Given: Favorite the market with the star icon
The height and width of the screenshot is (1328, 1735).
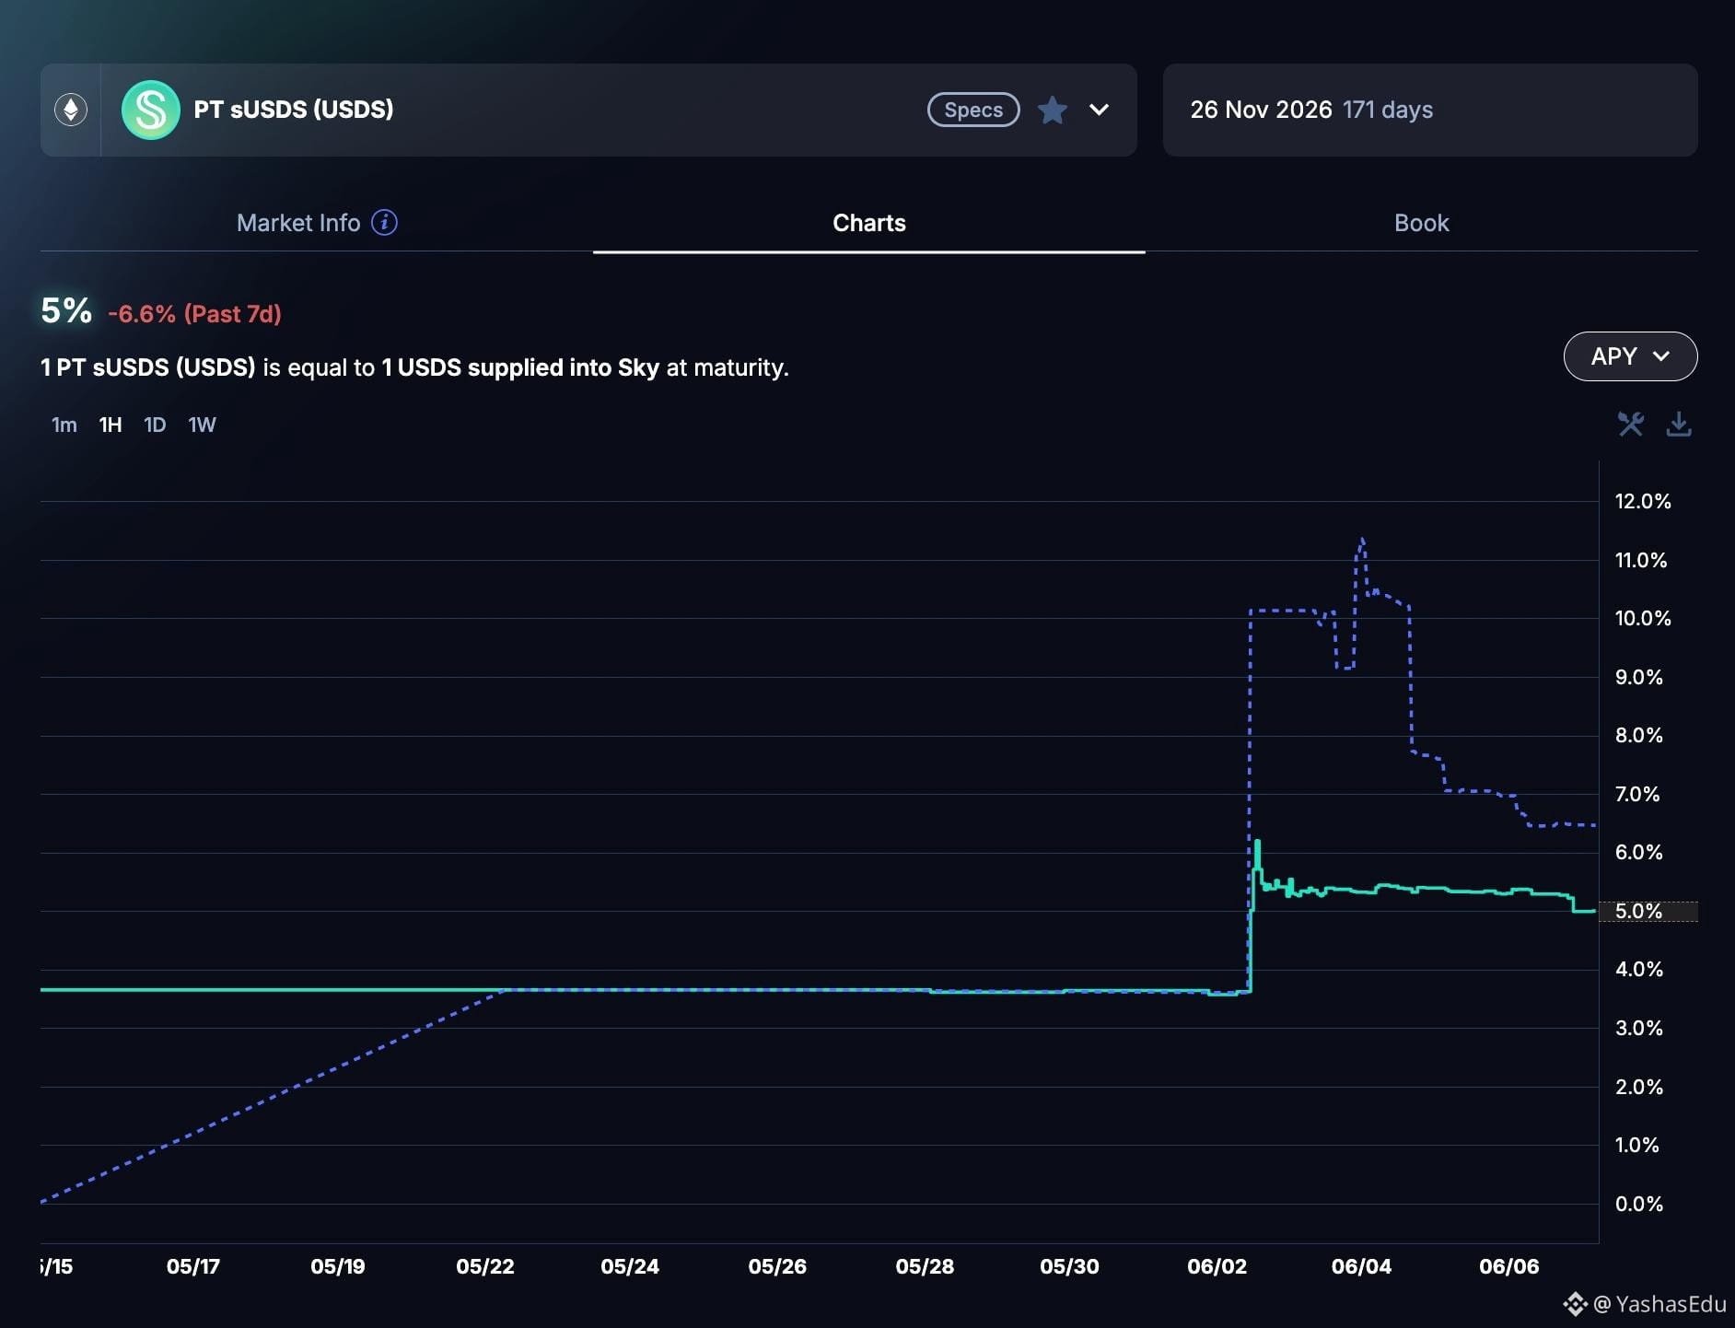Looking at the screenshot, I should click(1053, 110).
